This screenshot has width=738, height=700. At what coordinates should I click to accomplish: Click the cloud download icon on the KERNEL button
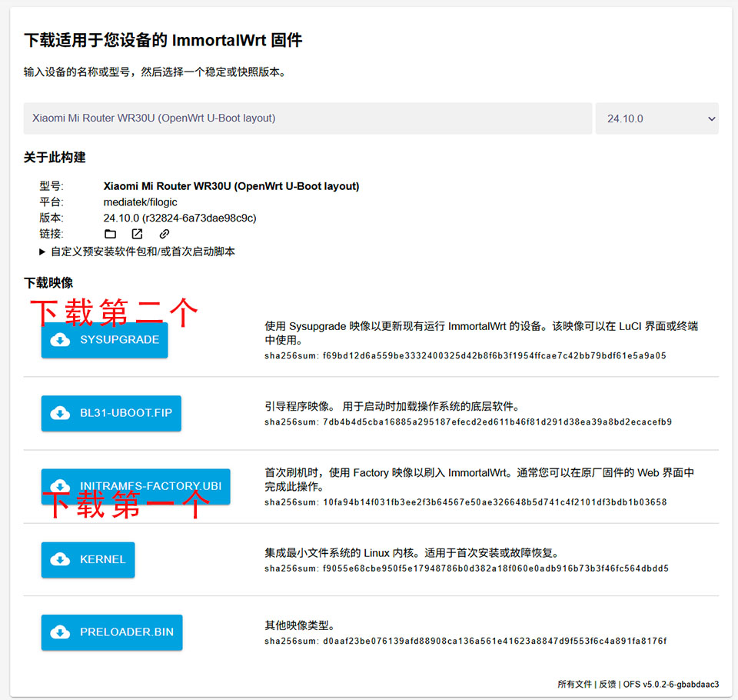point(61,560)
